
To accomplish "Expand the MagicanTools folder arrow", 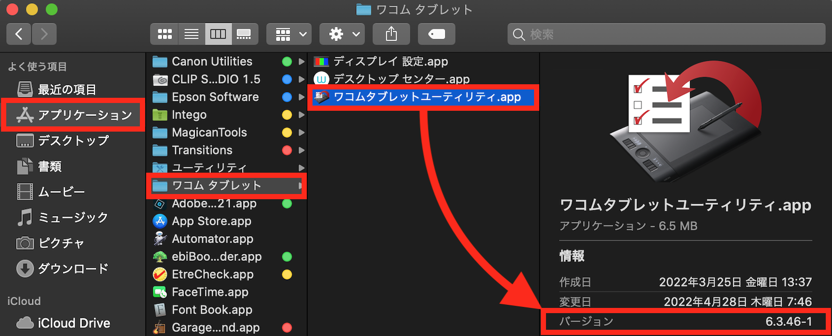I will tap(301, 132).
